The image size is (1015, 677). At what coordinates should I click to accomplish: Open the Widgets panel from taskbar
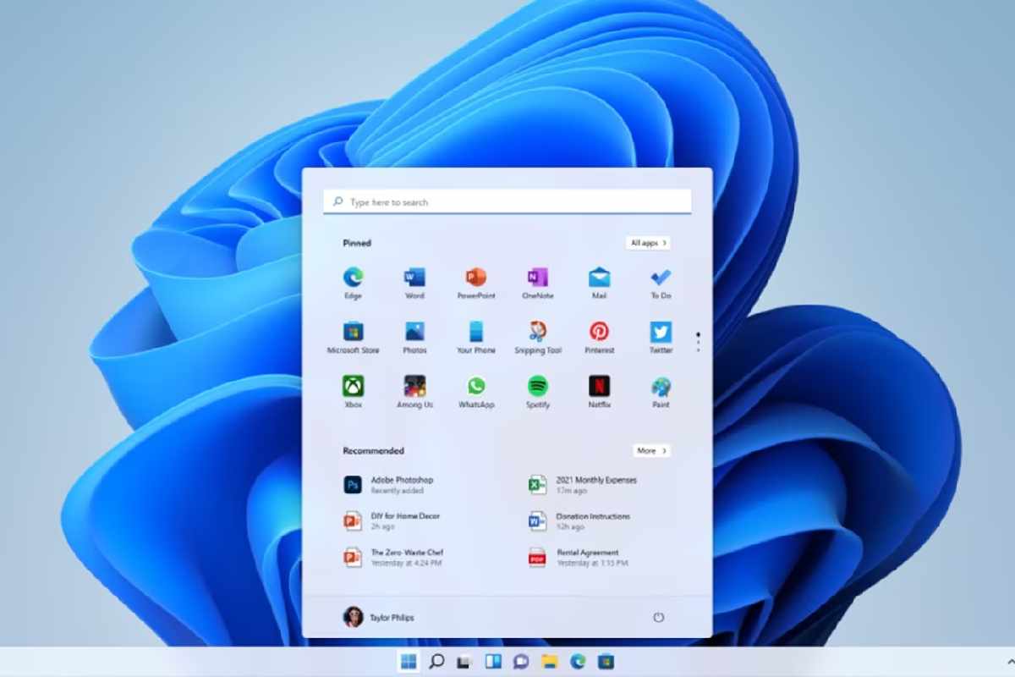click(x=494, y=662)
